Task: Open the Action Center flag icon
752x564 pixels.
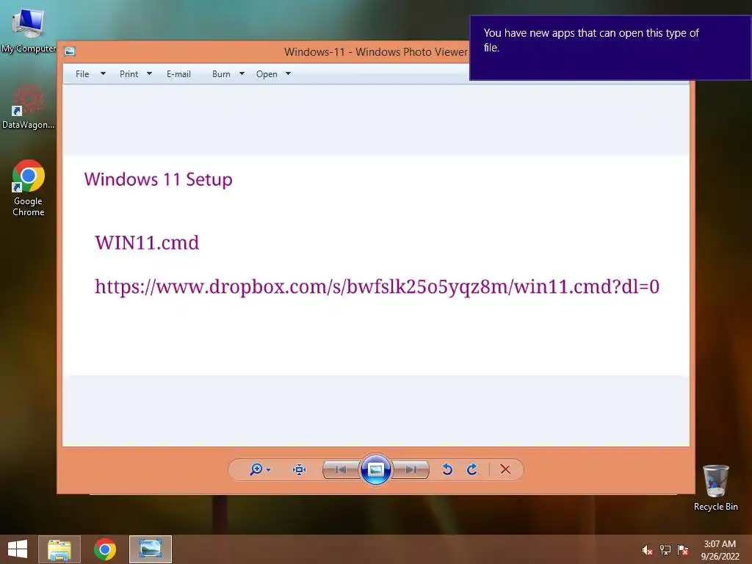Action: [x=683, y=549]
